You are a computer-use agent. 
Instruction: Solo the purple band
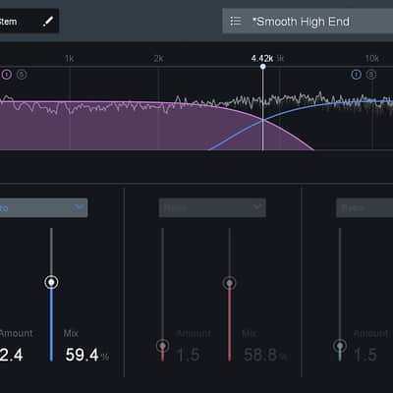coord(22,75)
